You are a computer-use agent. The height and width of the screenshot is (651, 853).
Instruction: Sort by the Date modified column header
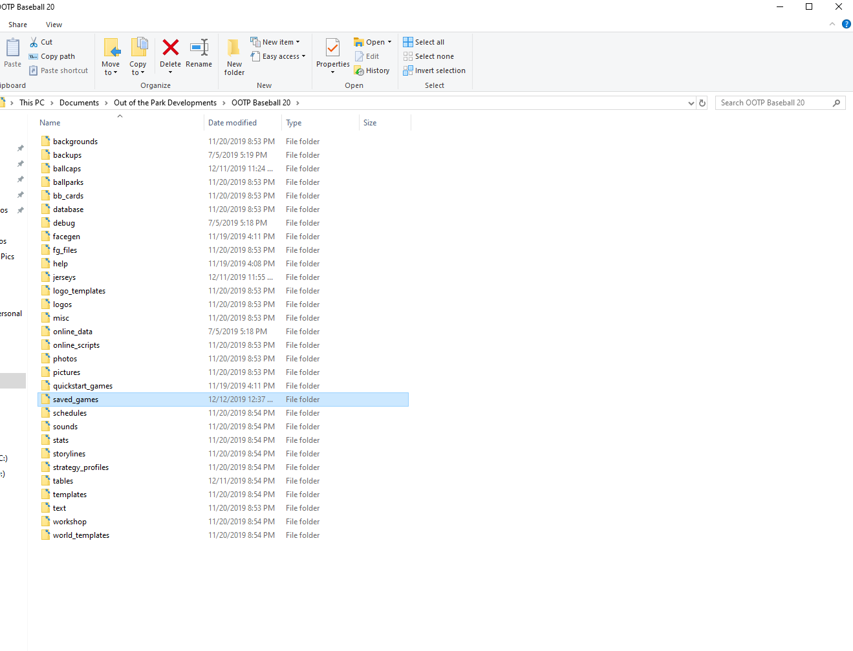pyautogui.click(x=243, y=123)
